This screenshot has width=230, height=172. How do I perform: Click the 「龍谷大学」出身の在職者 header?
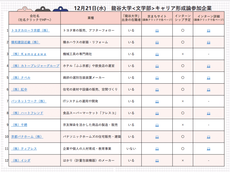[131, 18]
